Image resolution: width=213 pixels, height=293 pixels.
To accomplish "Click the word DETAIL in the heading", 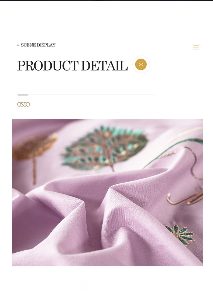I will [x=104, y=66].
